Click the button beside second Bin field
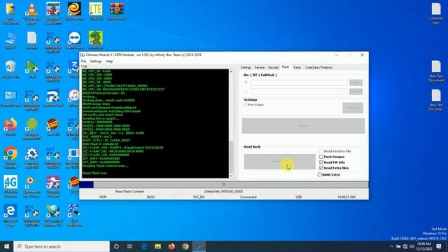 [x=356, y=92]
